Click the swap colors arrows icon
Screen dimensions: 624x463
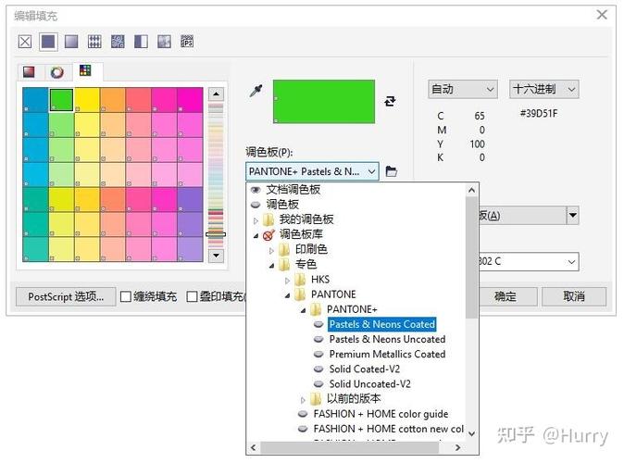coord(390,101)
